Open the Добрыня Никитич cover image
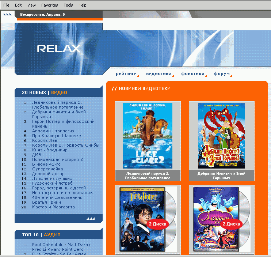The height and width of the screenshot is (257, 271). (221, 135)
